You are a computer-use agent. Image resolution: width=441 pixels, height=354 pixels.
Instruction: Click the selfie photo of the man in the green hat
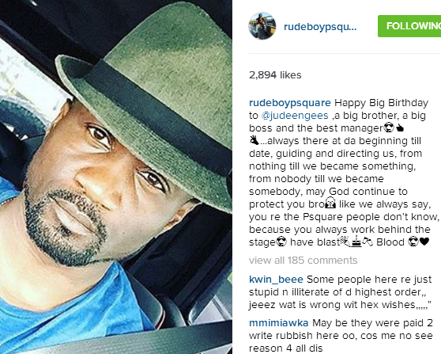coord(116,177)
